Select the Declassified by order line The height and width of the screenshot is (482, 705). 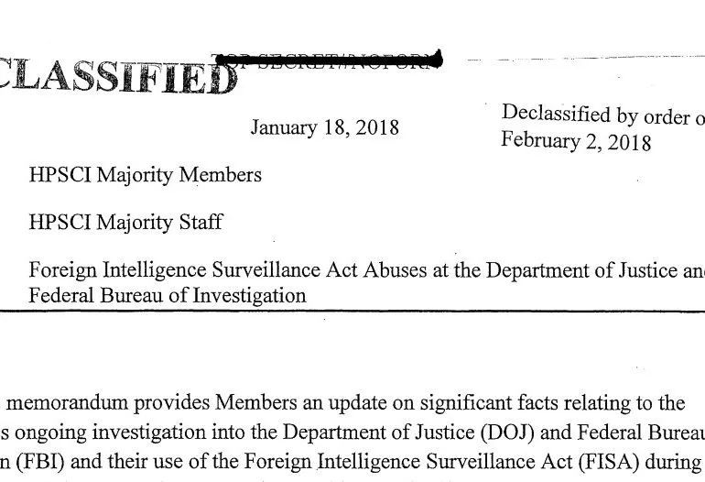pos(603,115)
